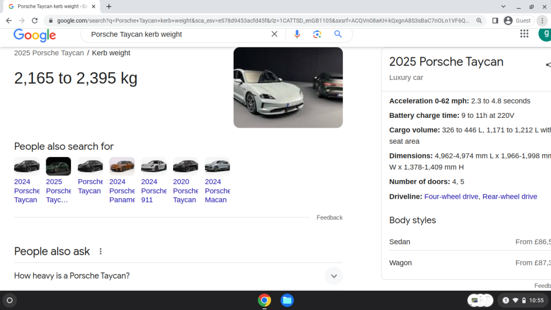Close the Porsche Taycan kerb weight tab
The width and height of the screenshot is (551, 310).
pos(94,6)
